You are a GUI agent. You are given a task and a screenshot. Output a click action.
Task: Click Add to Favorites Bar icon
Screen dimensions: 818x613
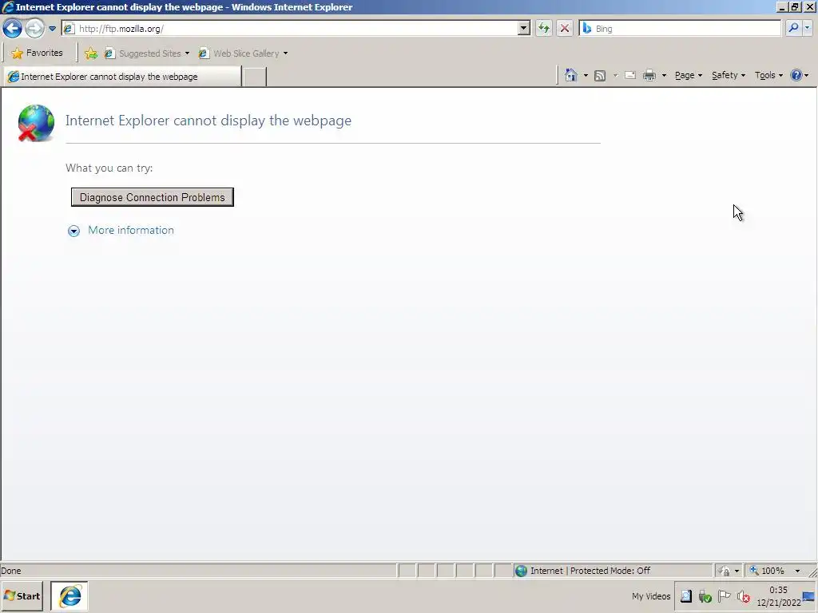point(91,53)
